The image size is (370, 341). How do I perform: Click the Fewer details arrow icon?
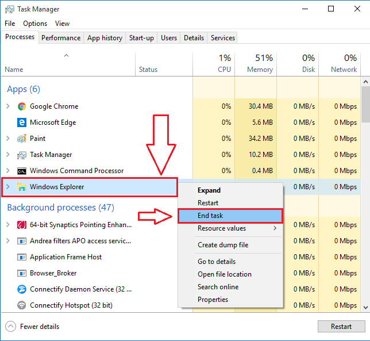(x=10, y=327)
